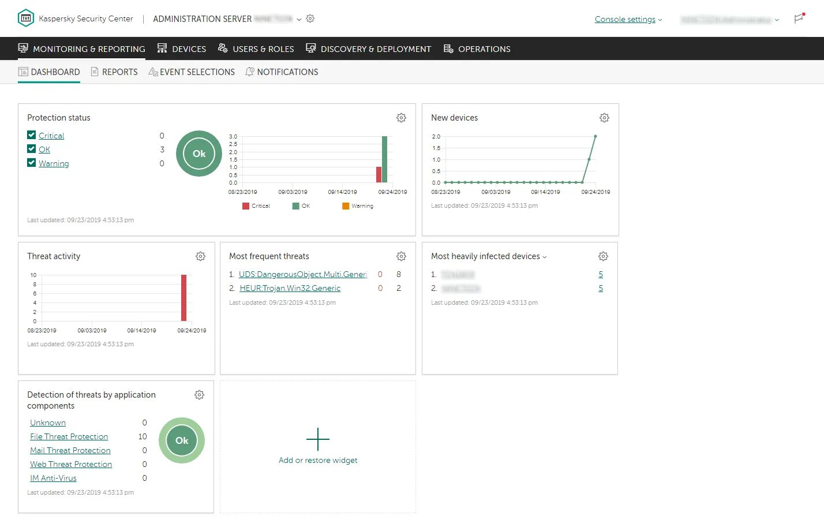Open the notifications flag icon
The height and width of the screenshot is (527, 824).
(799, 18)
